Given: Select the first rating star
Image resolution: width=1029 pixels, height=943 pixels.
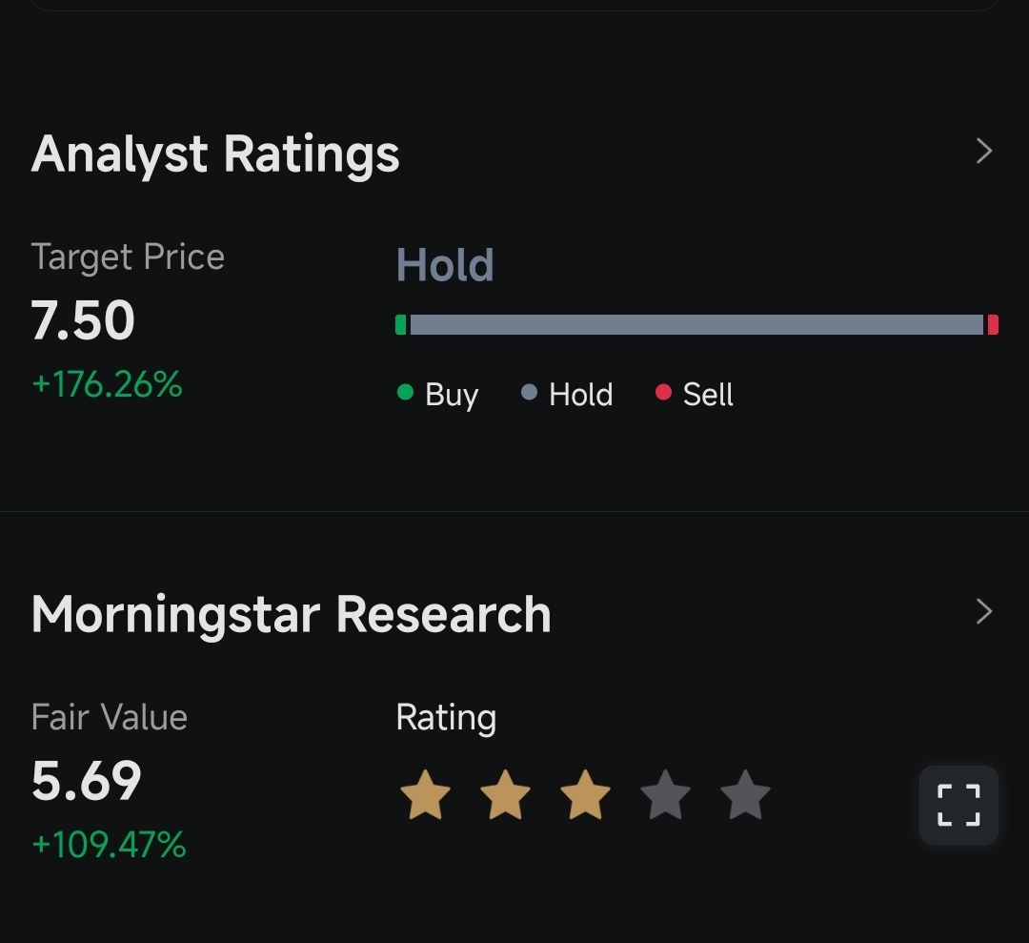Looking at the screenshot, I should coord(425,794).
